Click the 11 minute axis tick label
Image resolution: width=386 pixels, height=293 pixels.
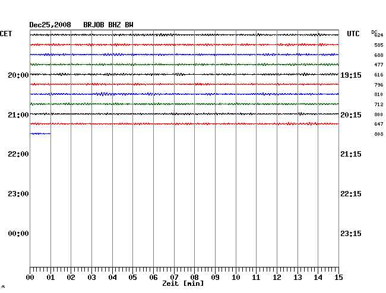(x=256, y=278)
